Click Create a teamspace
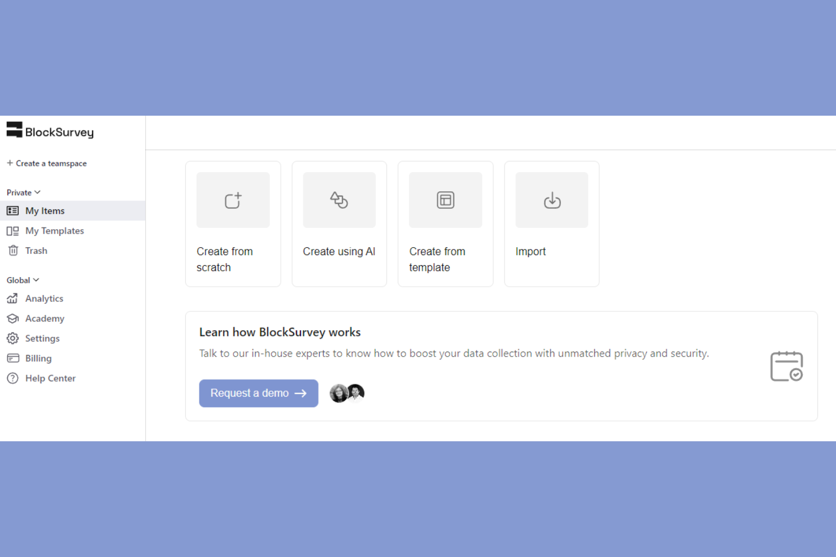This screenshot has width=836, height=557. (47, 163)
